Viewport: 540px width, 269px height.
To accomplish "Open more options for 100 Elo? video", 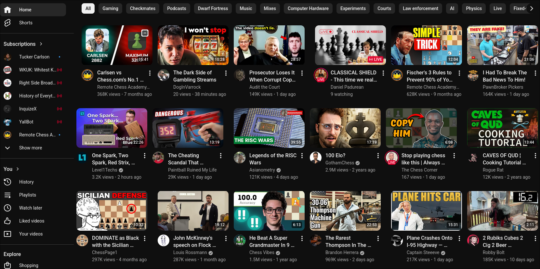I will coord(378,156).
